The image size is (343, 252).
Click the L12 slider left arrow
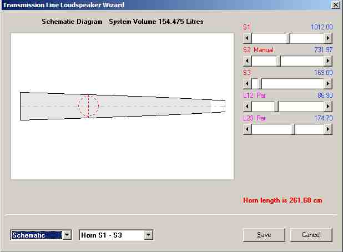(x=248, y=107)
